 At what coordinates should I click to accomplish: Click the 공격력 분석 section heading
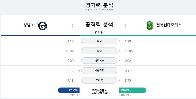tap(99, 24)
